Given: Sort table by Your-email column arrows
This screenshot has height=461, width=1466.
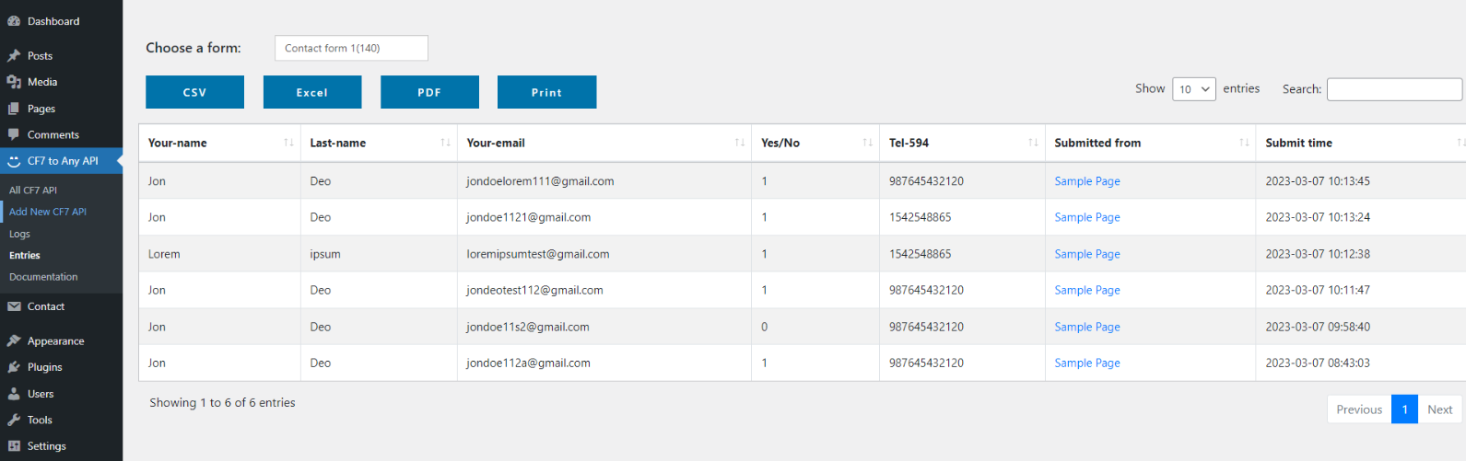Looking at the screenshot, I should point(739,143).
